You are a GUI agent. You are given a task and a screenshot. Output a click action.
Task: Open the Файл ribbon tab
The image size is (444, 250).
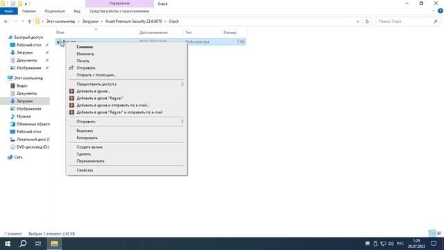point(9,11)
